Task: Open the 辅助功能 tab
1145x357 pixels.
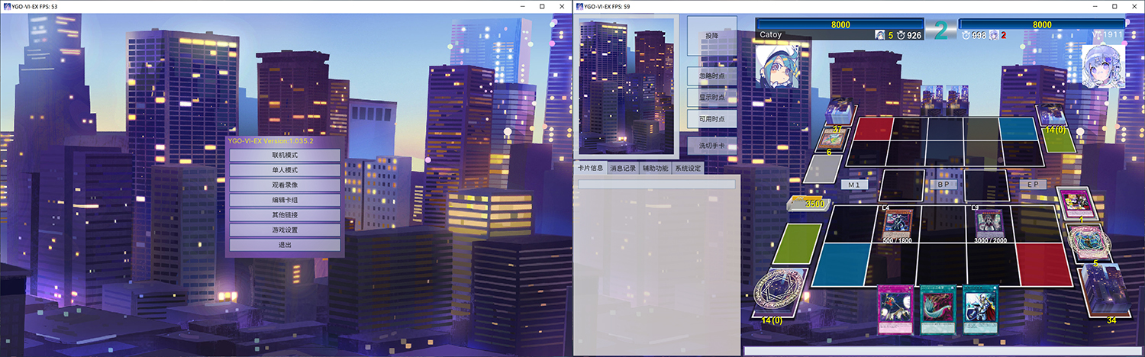Action: pyautogui.click(x=655, y=168)
